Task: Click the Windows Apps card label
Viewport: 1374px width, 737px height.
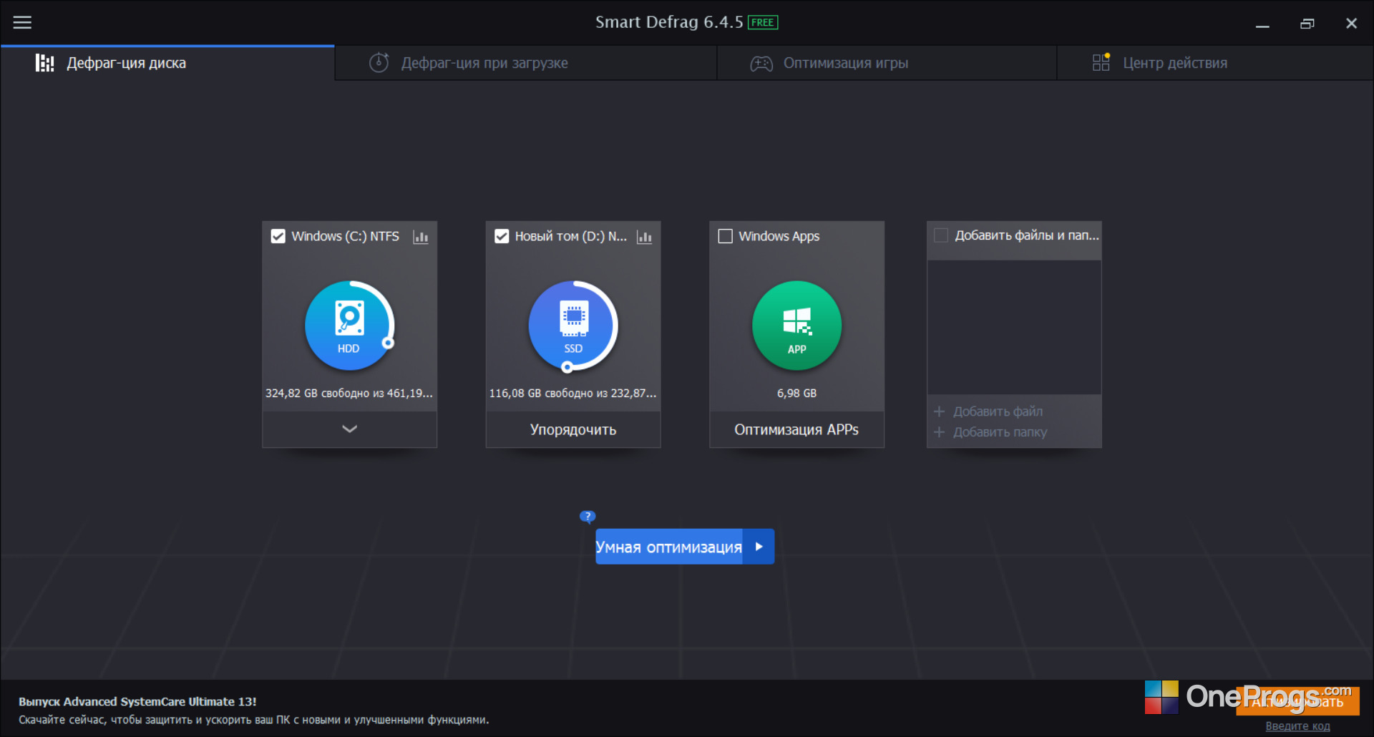Action: coord(779,236)
